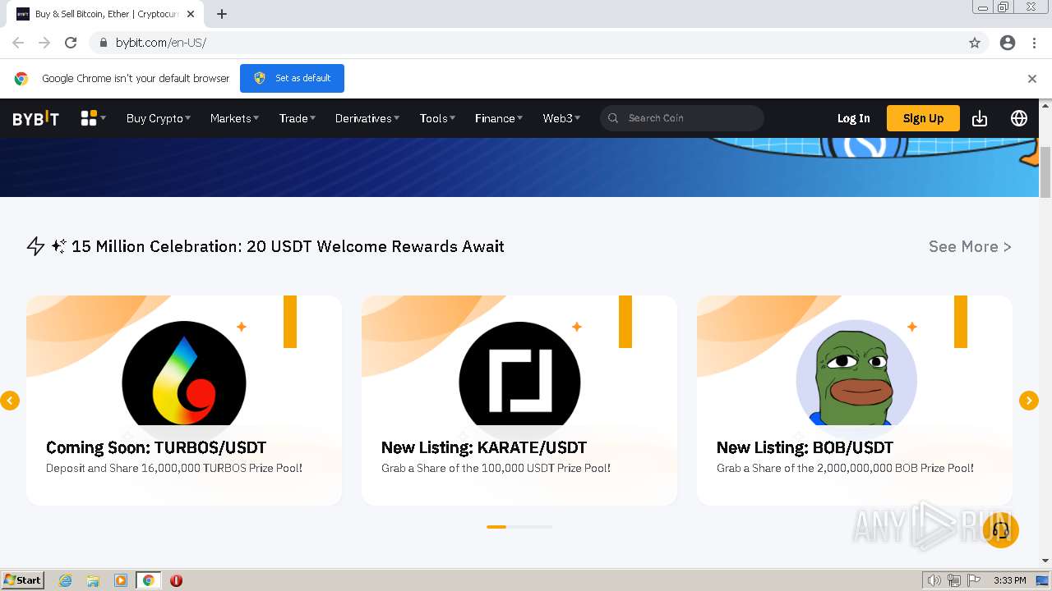The width and height of the screenshot is (1052, 591).
Task: Open the TURBOS/USDT Coming Soon card
Action: [x=184, y=401]
